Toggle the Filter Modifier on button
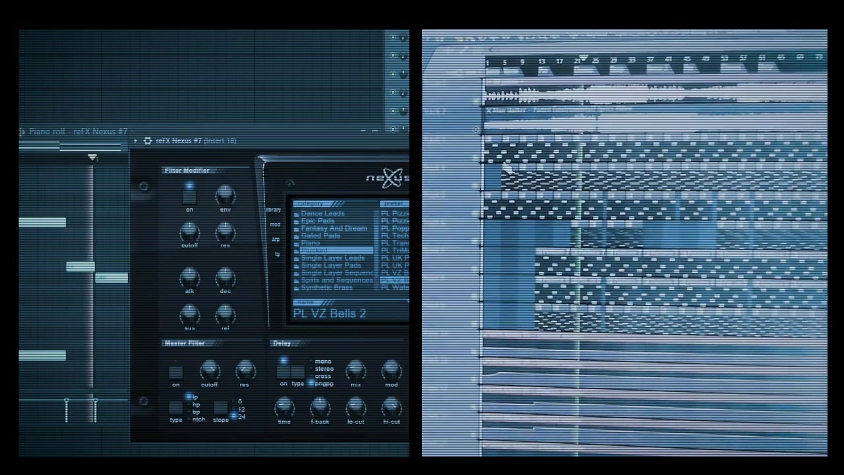 pyautogui.click(x=189, y=197)
